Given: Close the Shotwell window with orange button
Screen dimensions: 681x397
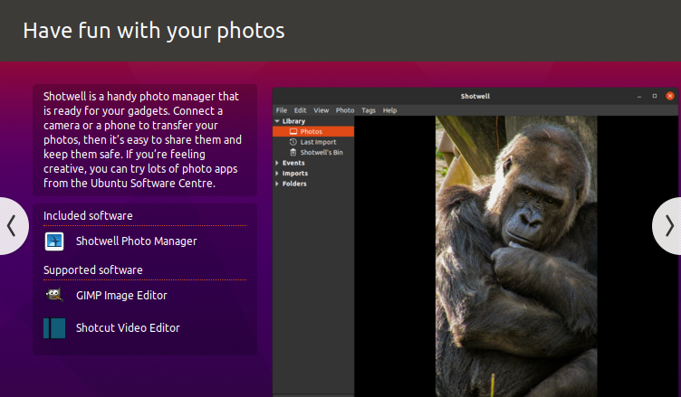Looking at the screenshot, I should [670, 96].
